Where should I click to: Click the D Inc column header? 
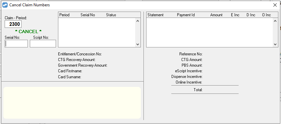[251, 15]
